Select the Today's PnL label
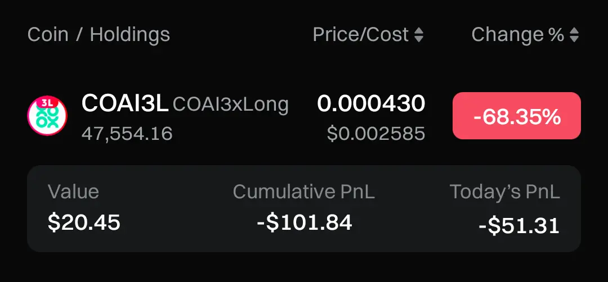This screenshot has width=608, height=282. (x=504, y=192)
